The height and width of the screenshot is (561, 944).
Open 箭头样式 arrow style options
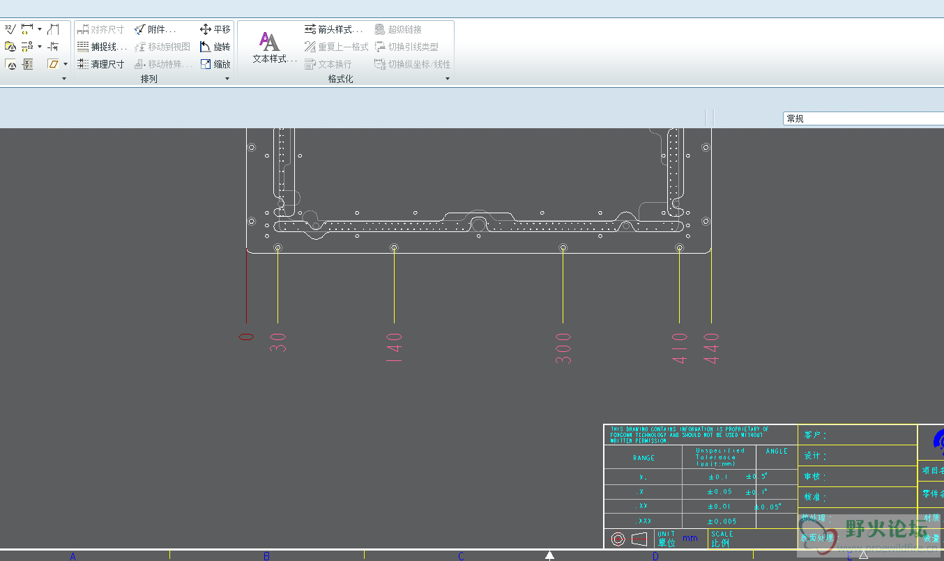coord(333,29)
